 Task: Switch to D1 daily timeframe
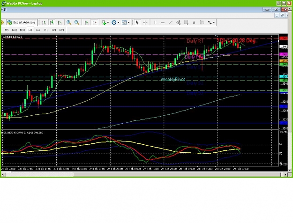coord(46,30)
